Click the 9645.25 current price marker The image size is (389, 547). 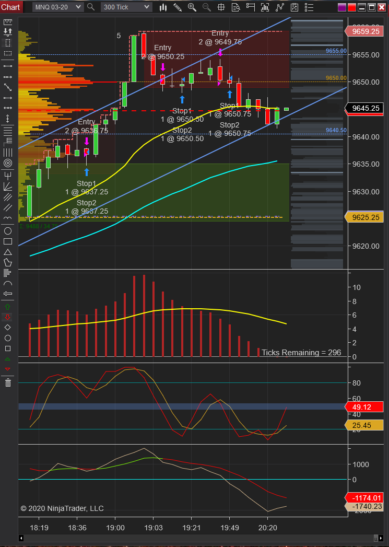tap(364, 108)
